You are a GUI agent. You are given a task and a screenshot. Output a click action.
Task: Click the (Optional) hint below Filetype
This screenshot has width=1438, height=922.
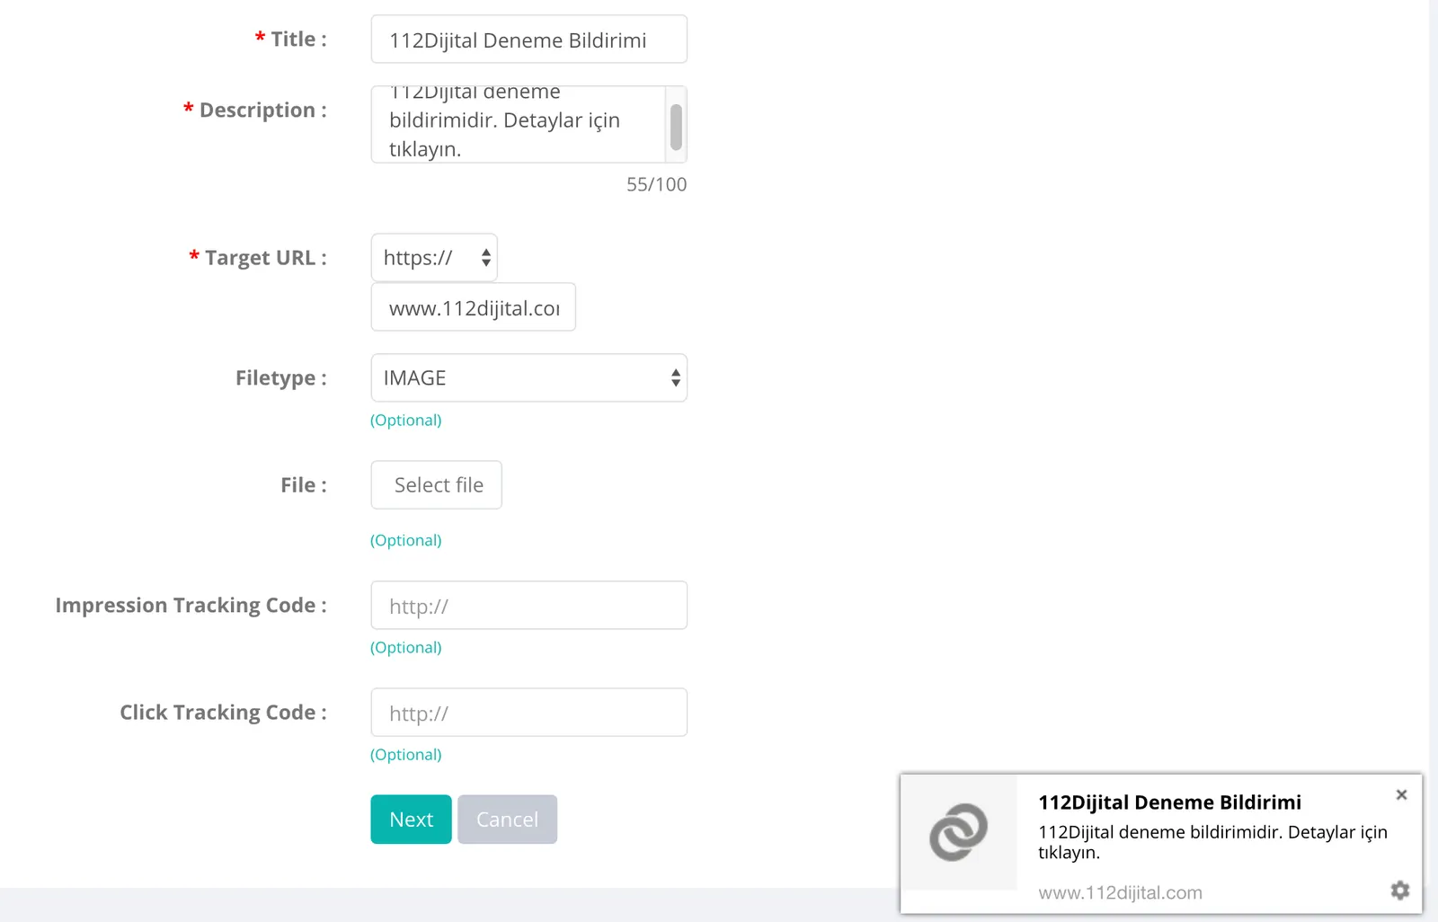(406, 420)
